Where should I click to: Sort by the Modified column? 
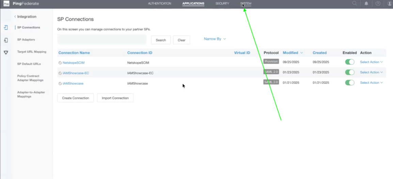pos(293,53)
